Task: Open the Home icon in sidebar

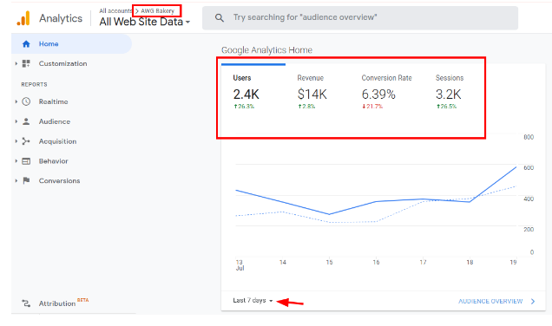Action: tap(26, 44)
